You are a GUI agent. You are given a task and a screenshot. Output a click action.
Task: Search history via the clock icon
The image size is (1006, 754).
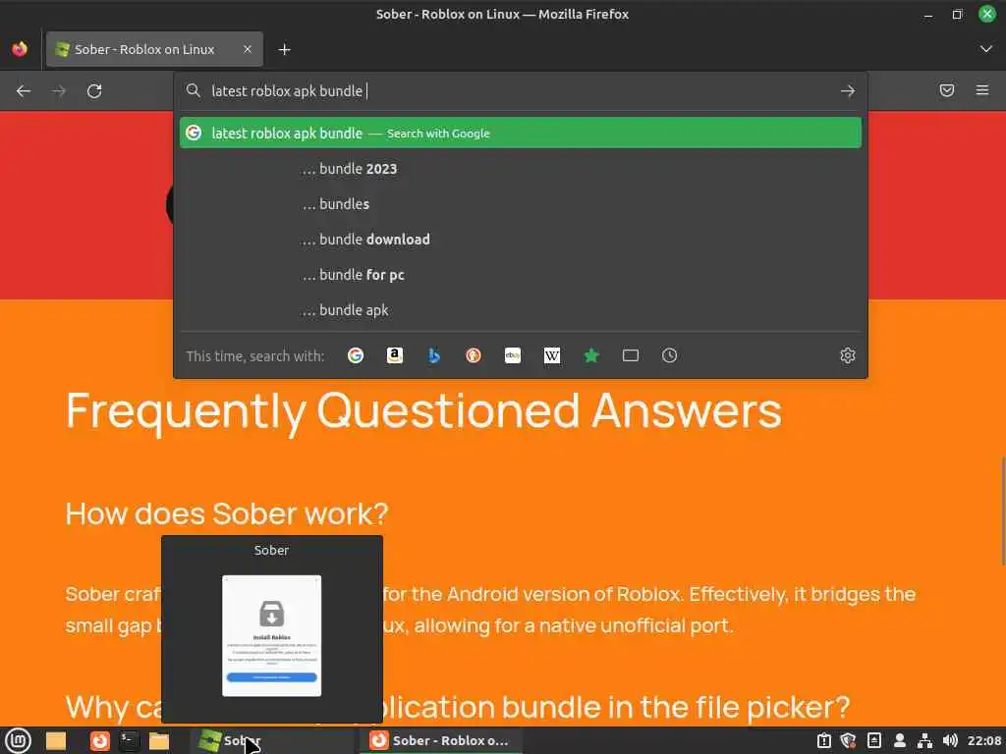669,355
